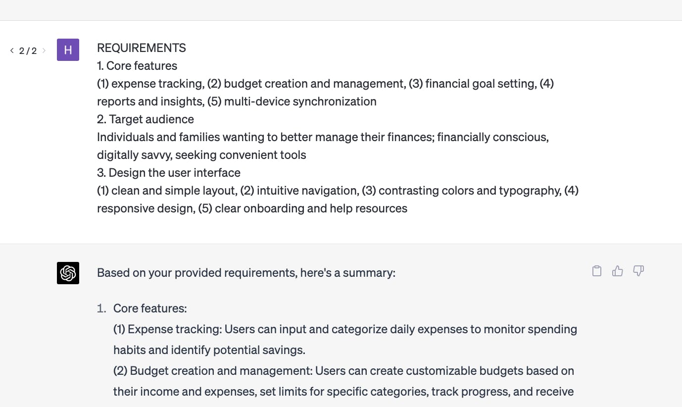Click the 2/2 version counter
The image size is (682, 407).
coord(28,51)
